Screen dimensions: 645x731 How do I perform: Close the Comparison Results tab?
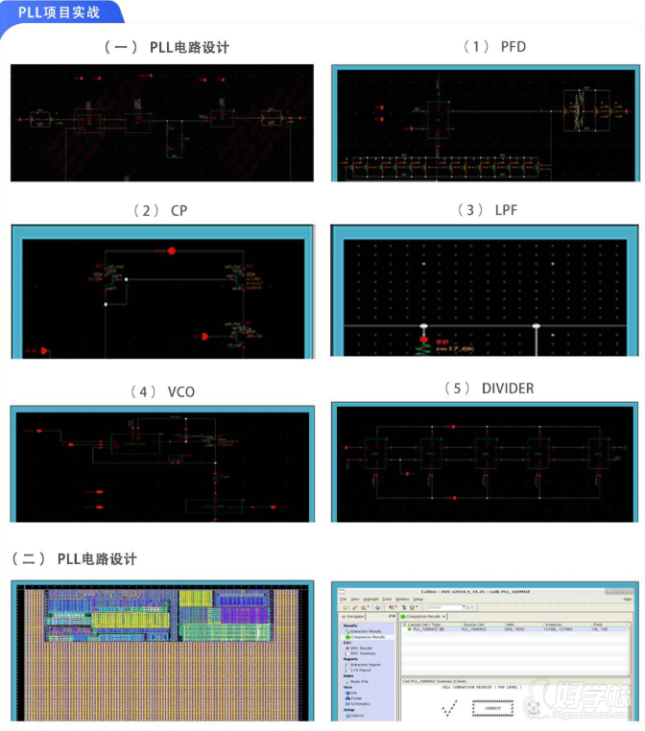coord(444,616)
